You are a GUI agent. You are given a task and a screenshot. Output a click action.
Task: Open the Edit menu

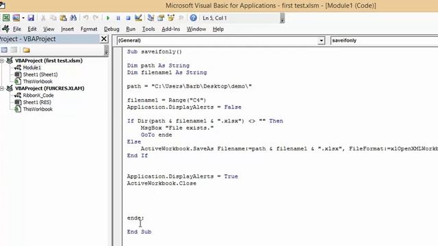click(x=32, y=29)
